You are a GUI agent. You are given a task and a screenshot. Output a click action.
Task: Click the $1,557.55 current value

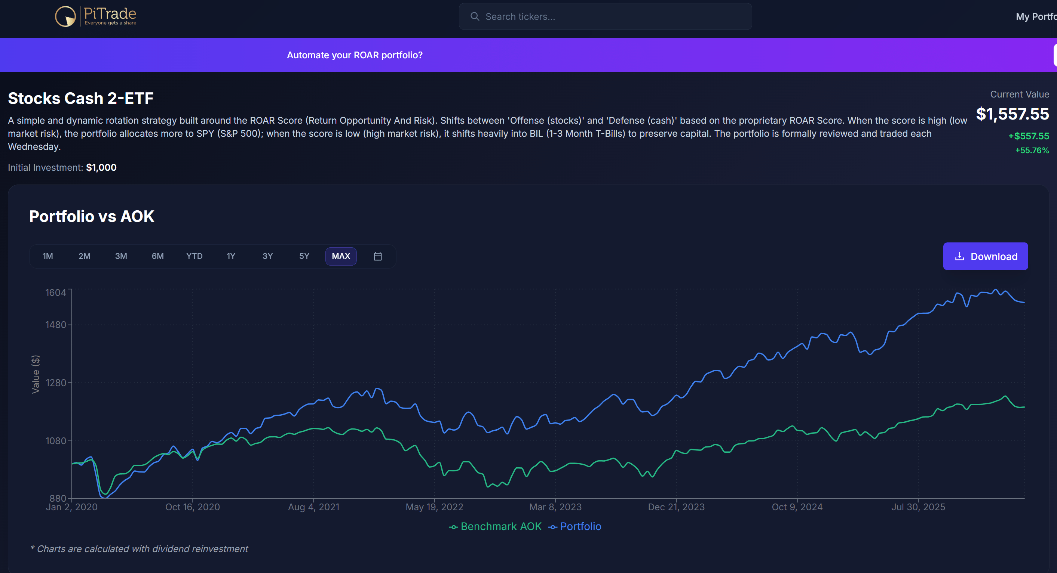click(1012, 114)
